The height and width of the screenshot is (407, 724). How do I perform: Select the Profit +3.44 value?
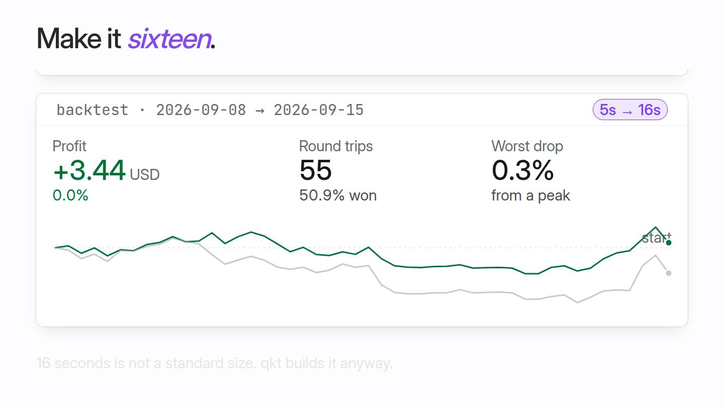(x=89, y=170)
